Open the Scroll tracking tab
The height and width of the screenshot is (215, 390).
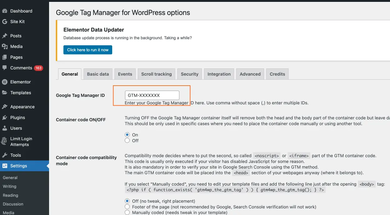coord(157,74)
